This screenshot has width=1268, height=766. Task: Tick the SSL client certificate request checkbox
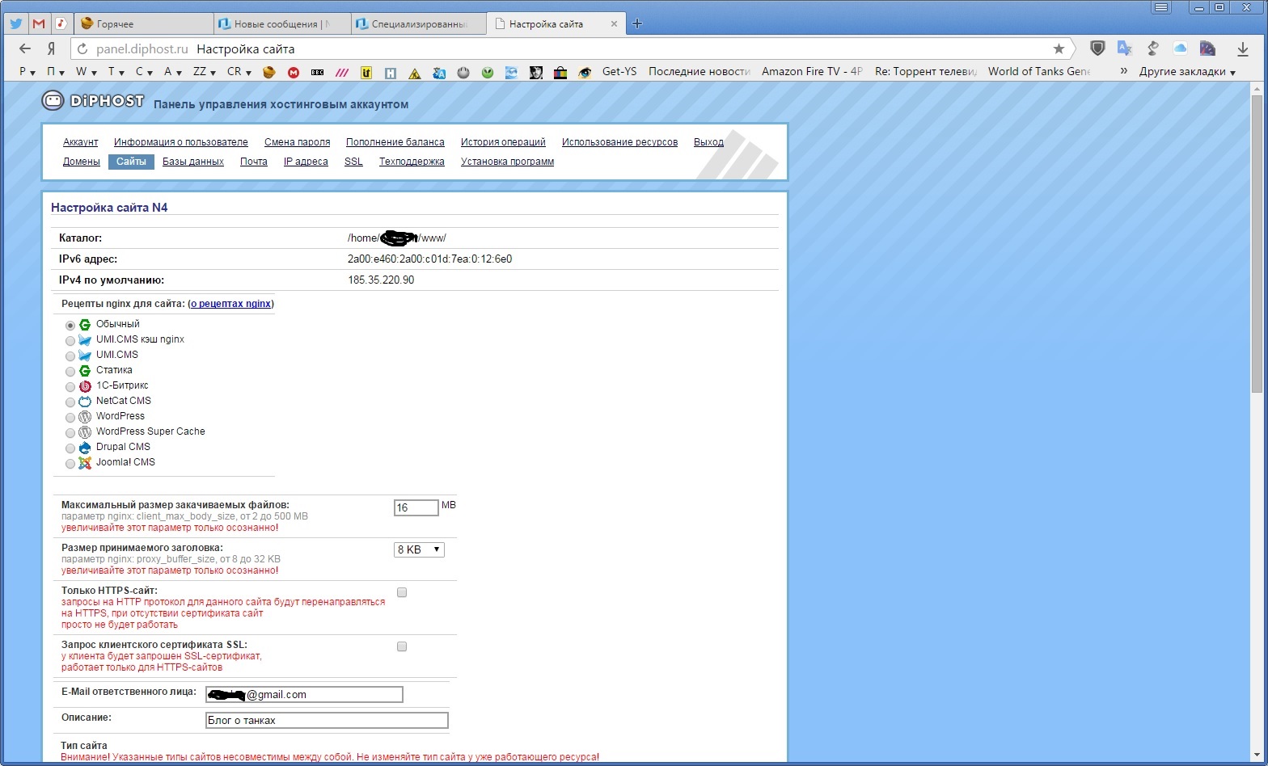point(402,646)
